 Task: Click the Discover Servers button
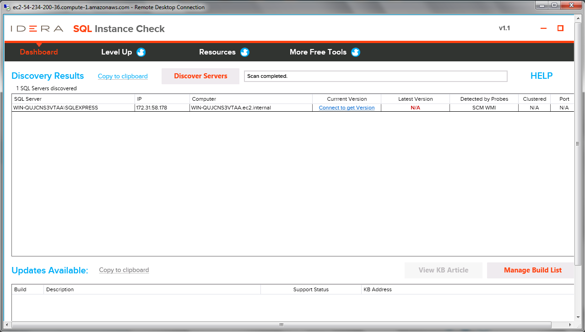point(200,76)
